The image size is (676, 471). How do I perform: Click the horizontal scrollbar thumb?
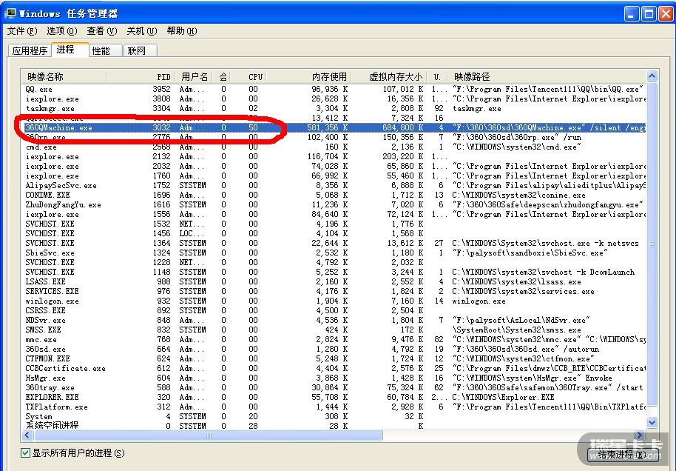pyautogui.click(x=208, y=435)
